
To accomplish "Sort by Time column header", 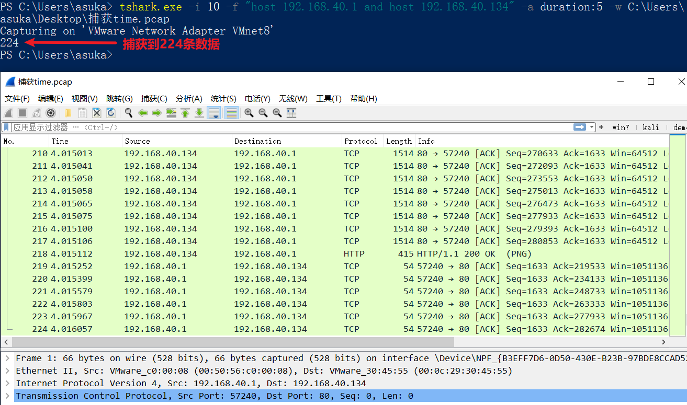I will tap(86, 141).
